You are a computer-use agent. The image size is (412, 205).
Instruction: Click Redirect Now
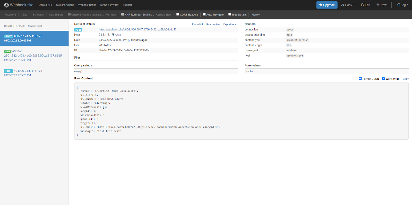coord(163,15)
